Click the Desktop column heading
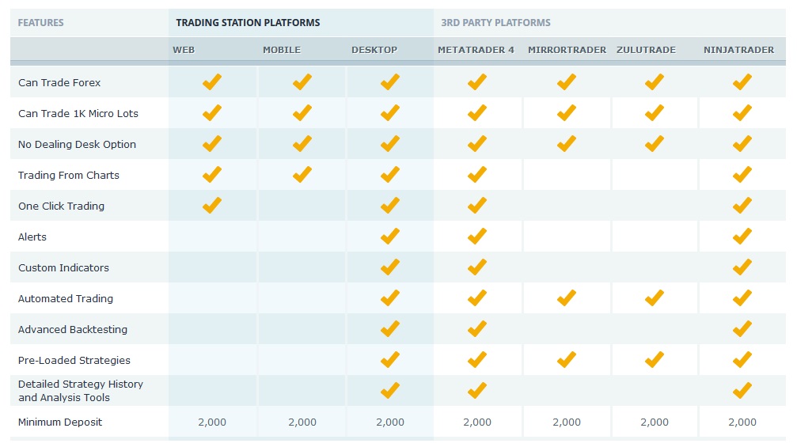 coord(374,50)
